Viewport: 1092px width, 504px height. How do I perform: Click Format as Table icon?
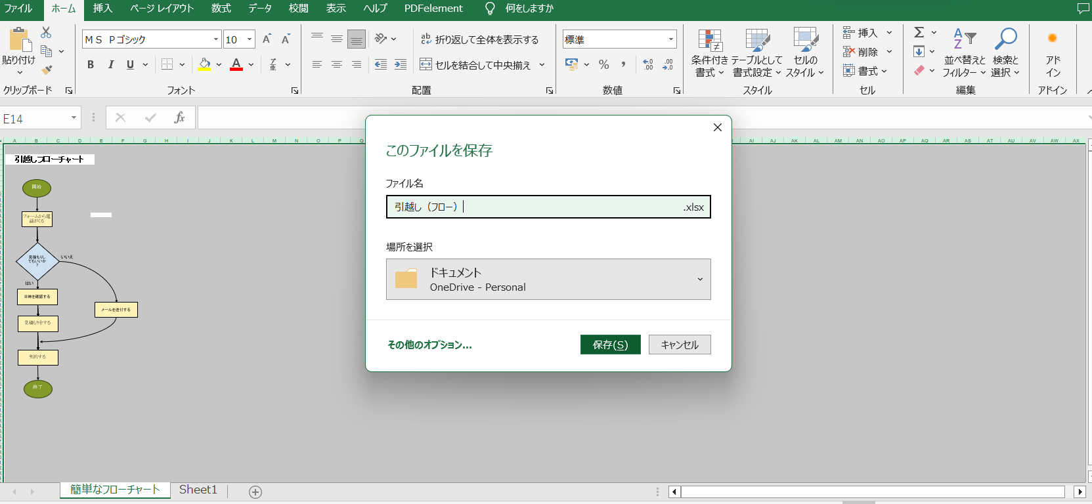(x=757, y=41)
